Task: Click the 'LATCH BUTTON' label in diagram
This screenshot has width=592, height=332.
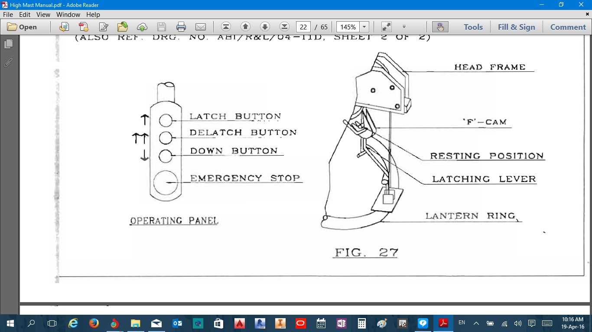Action: click(x=235, y=116)
